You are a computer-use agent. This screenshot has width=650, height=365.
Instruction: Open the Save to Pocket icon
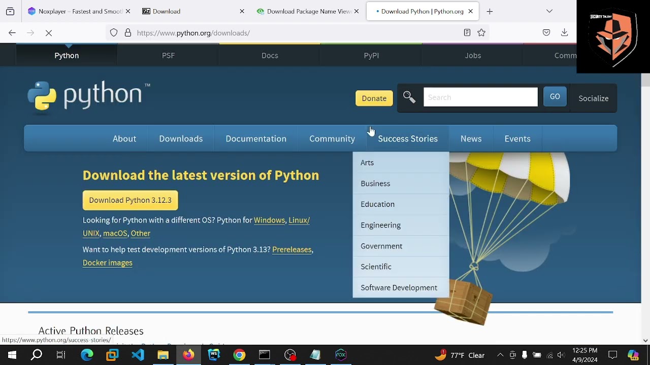click(546, 33)
